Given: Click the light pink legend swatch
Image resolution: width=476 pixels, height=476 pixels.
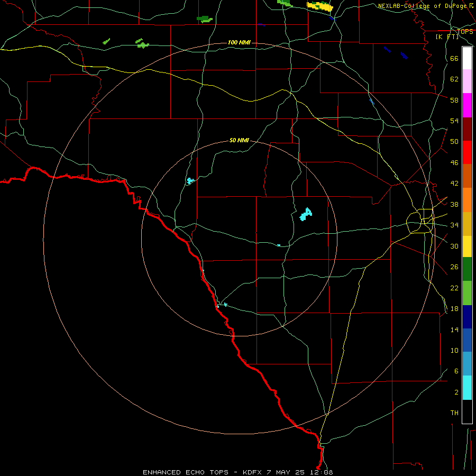Looking at the screenshot, I should (467, 81).
